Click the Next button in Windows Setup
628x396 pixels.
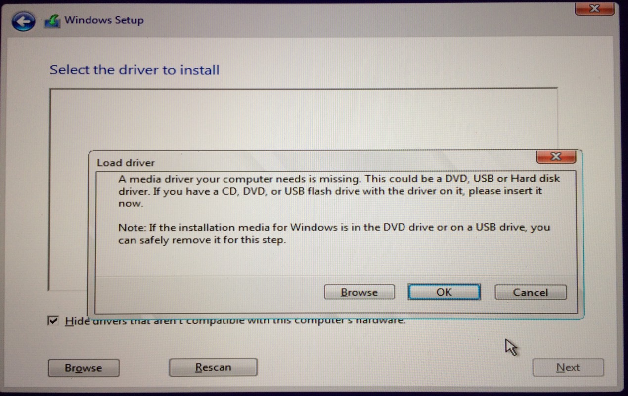568,367
